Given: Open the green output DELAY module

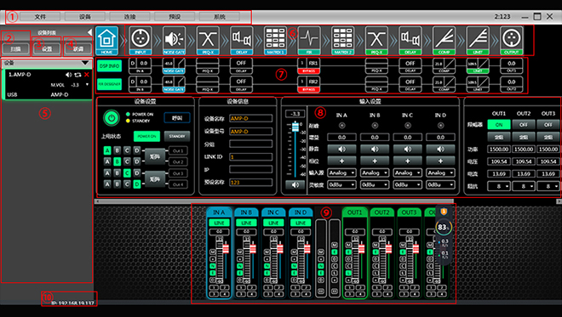Looking at the screenshot, I should pos(410,40).
